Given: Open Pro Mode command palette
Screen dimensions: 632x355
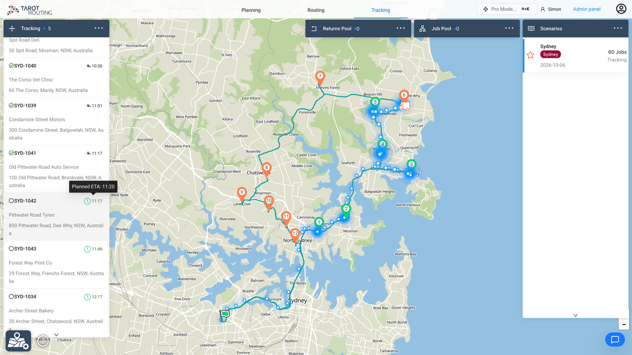Looking at the screenshot, I should (507, 9).
